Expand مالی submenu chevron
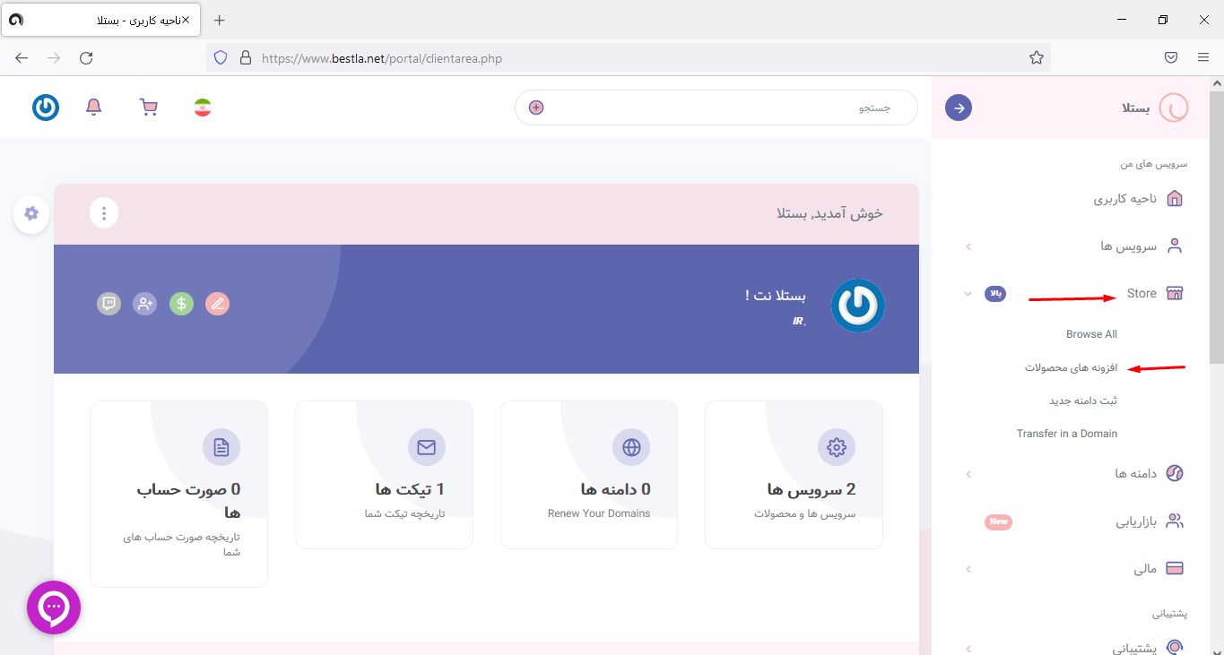 point(968,569)
